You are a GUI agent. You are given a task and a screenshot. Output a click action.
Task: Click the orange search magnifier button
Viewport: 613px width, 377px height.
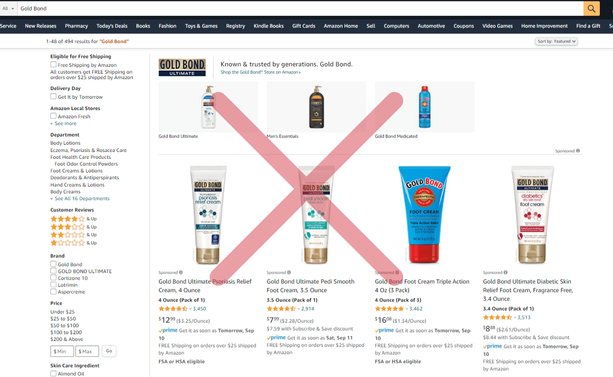[591, 9]
